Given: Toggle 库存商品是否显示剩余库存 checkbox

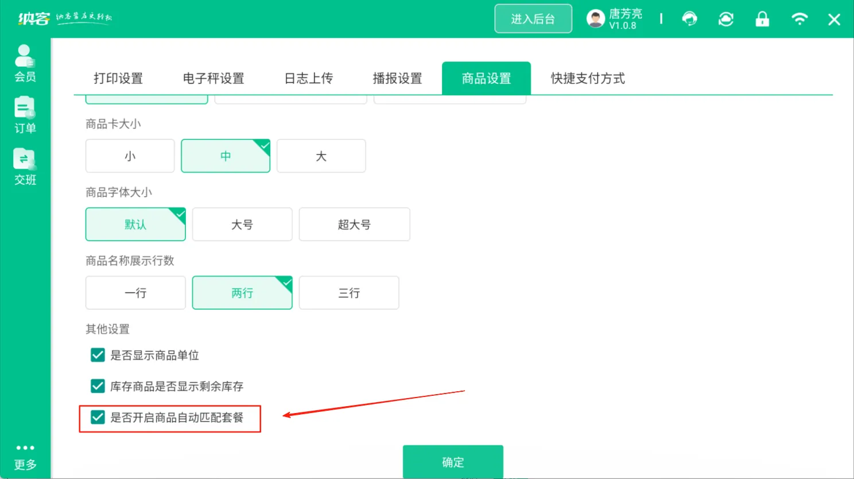Looking at the screenshot, I should pos(98,386).
